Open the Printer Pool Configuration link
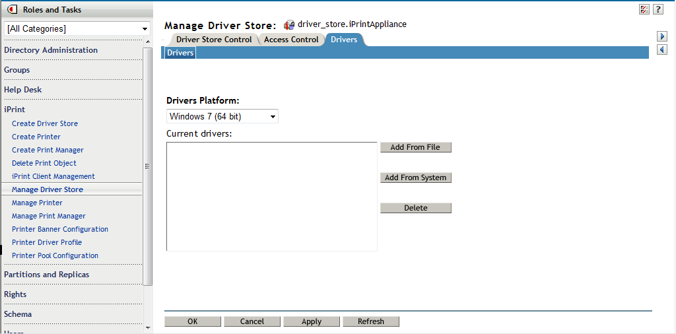The width and height of the screenshot is (676, 334). pos(55,255)
